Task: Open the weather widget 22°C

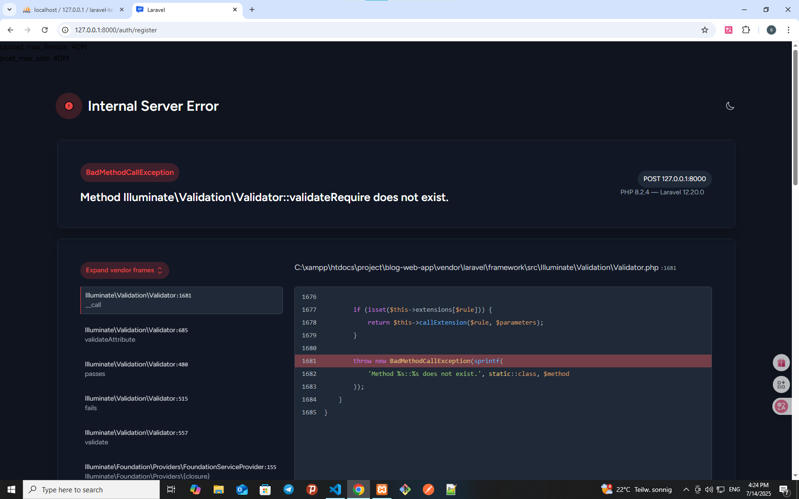Action: [636, 489]
